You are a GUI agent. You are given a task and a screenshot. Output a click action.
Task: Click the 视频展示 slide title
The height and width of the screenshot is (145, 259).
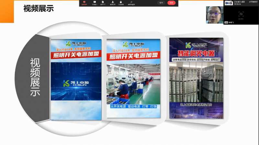coord(39,8)
